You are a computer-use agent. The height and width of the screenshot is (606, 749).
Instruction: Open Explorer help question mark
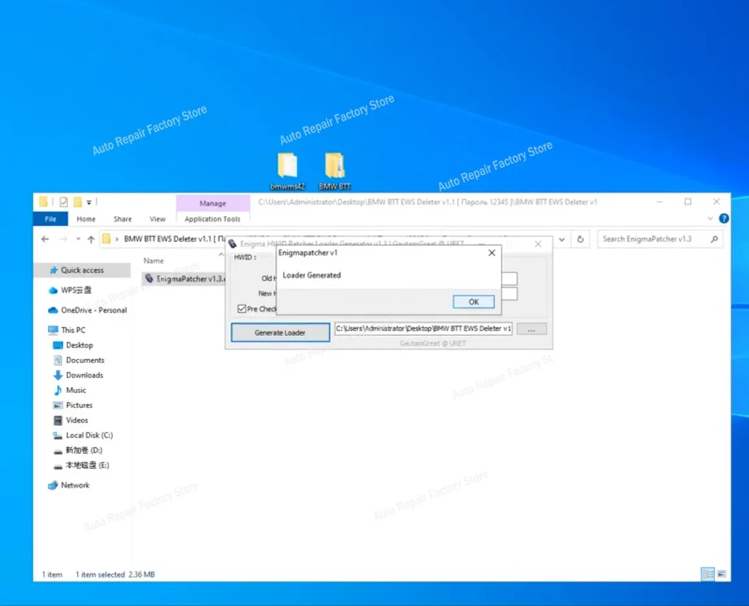pos(724,218)
